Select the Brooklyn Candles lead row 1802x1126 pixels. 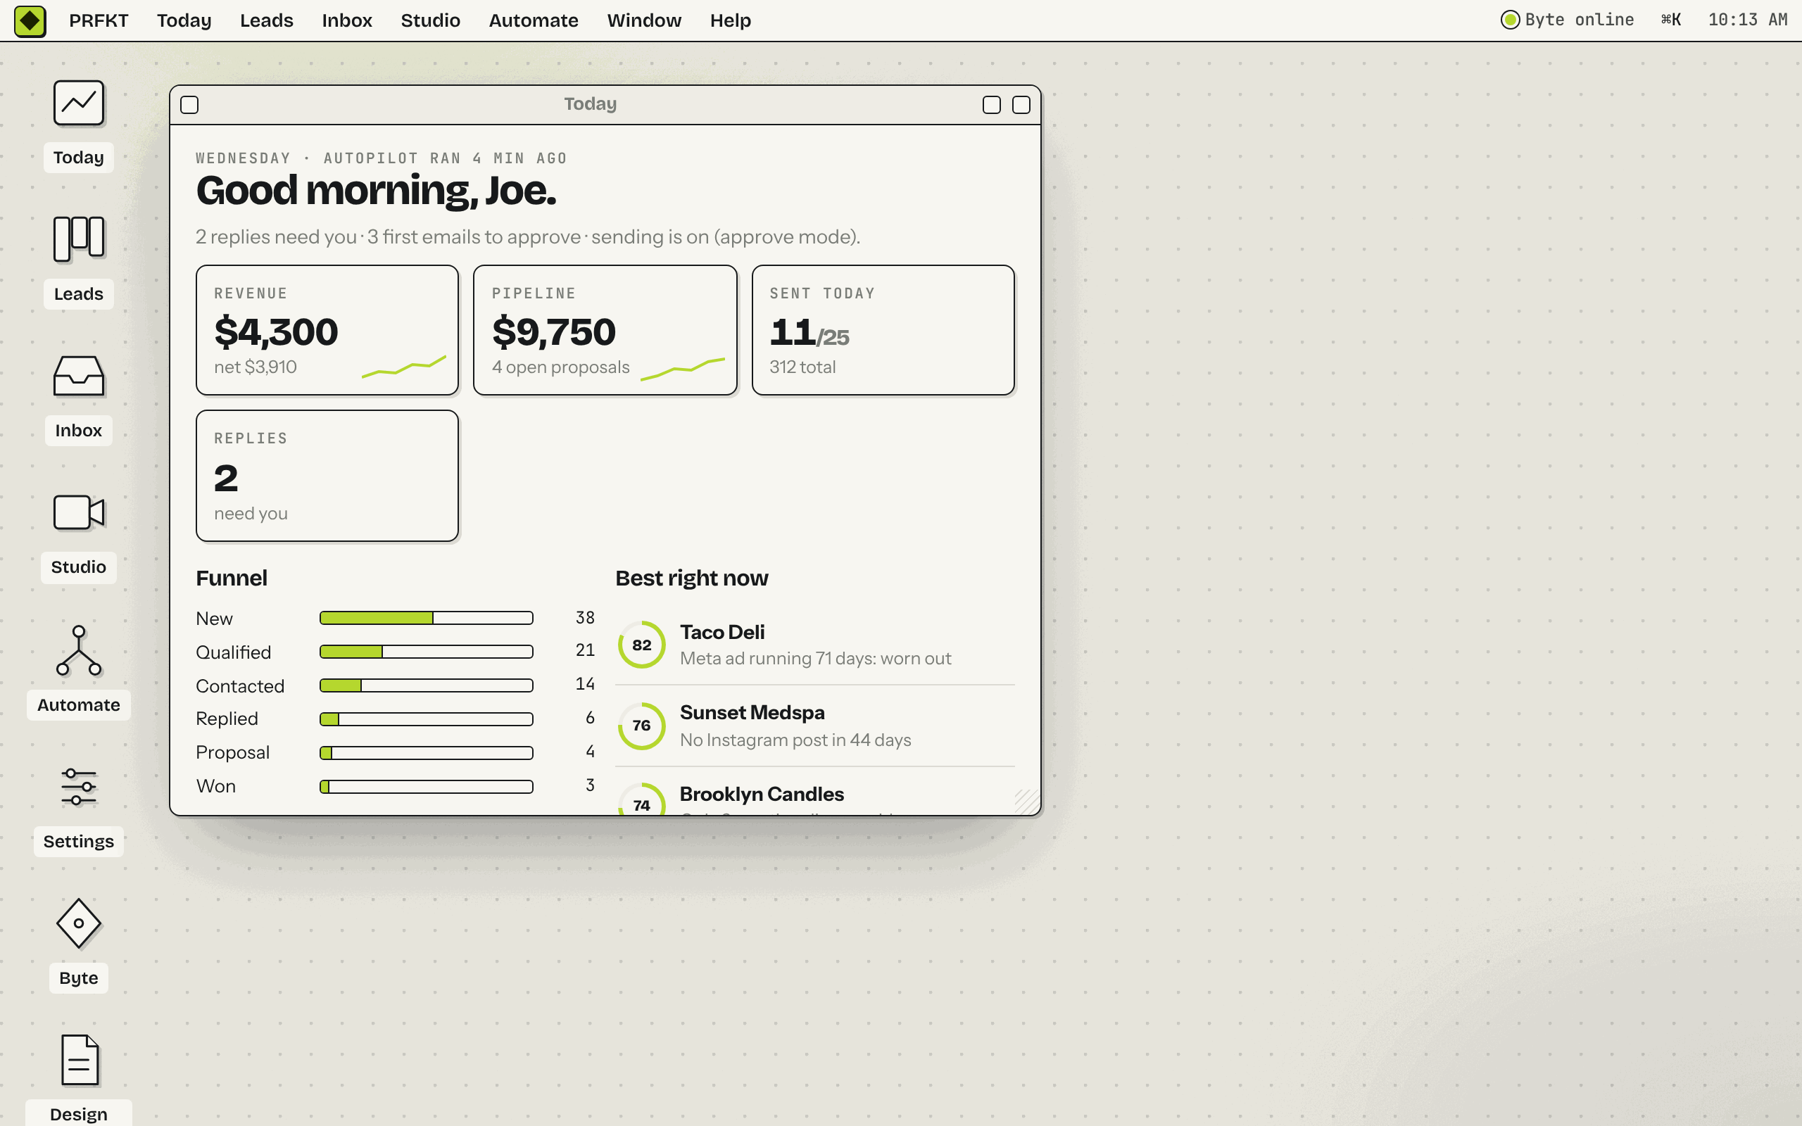[x=814, y=792]
